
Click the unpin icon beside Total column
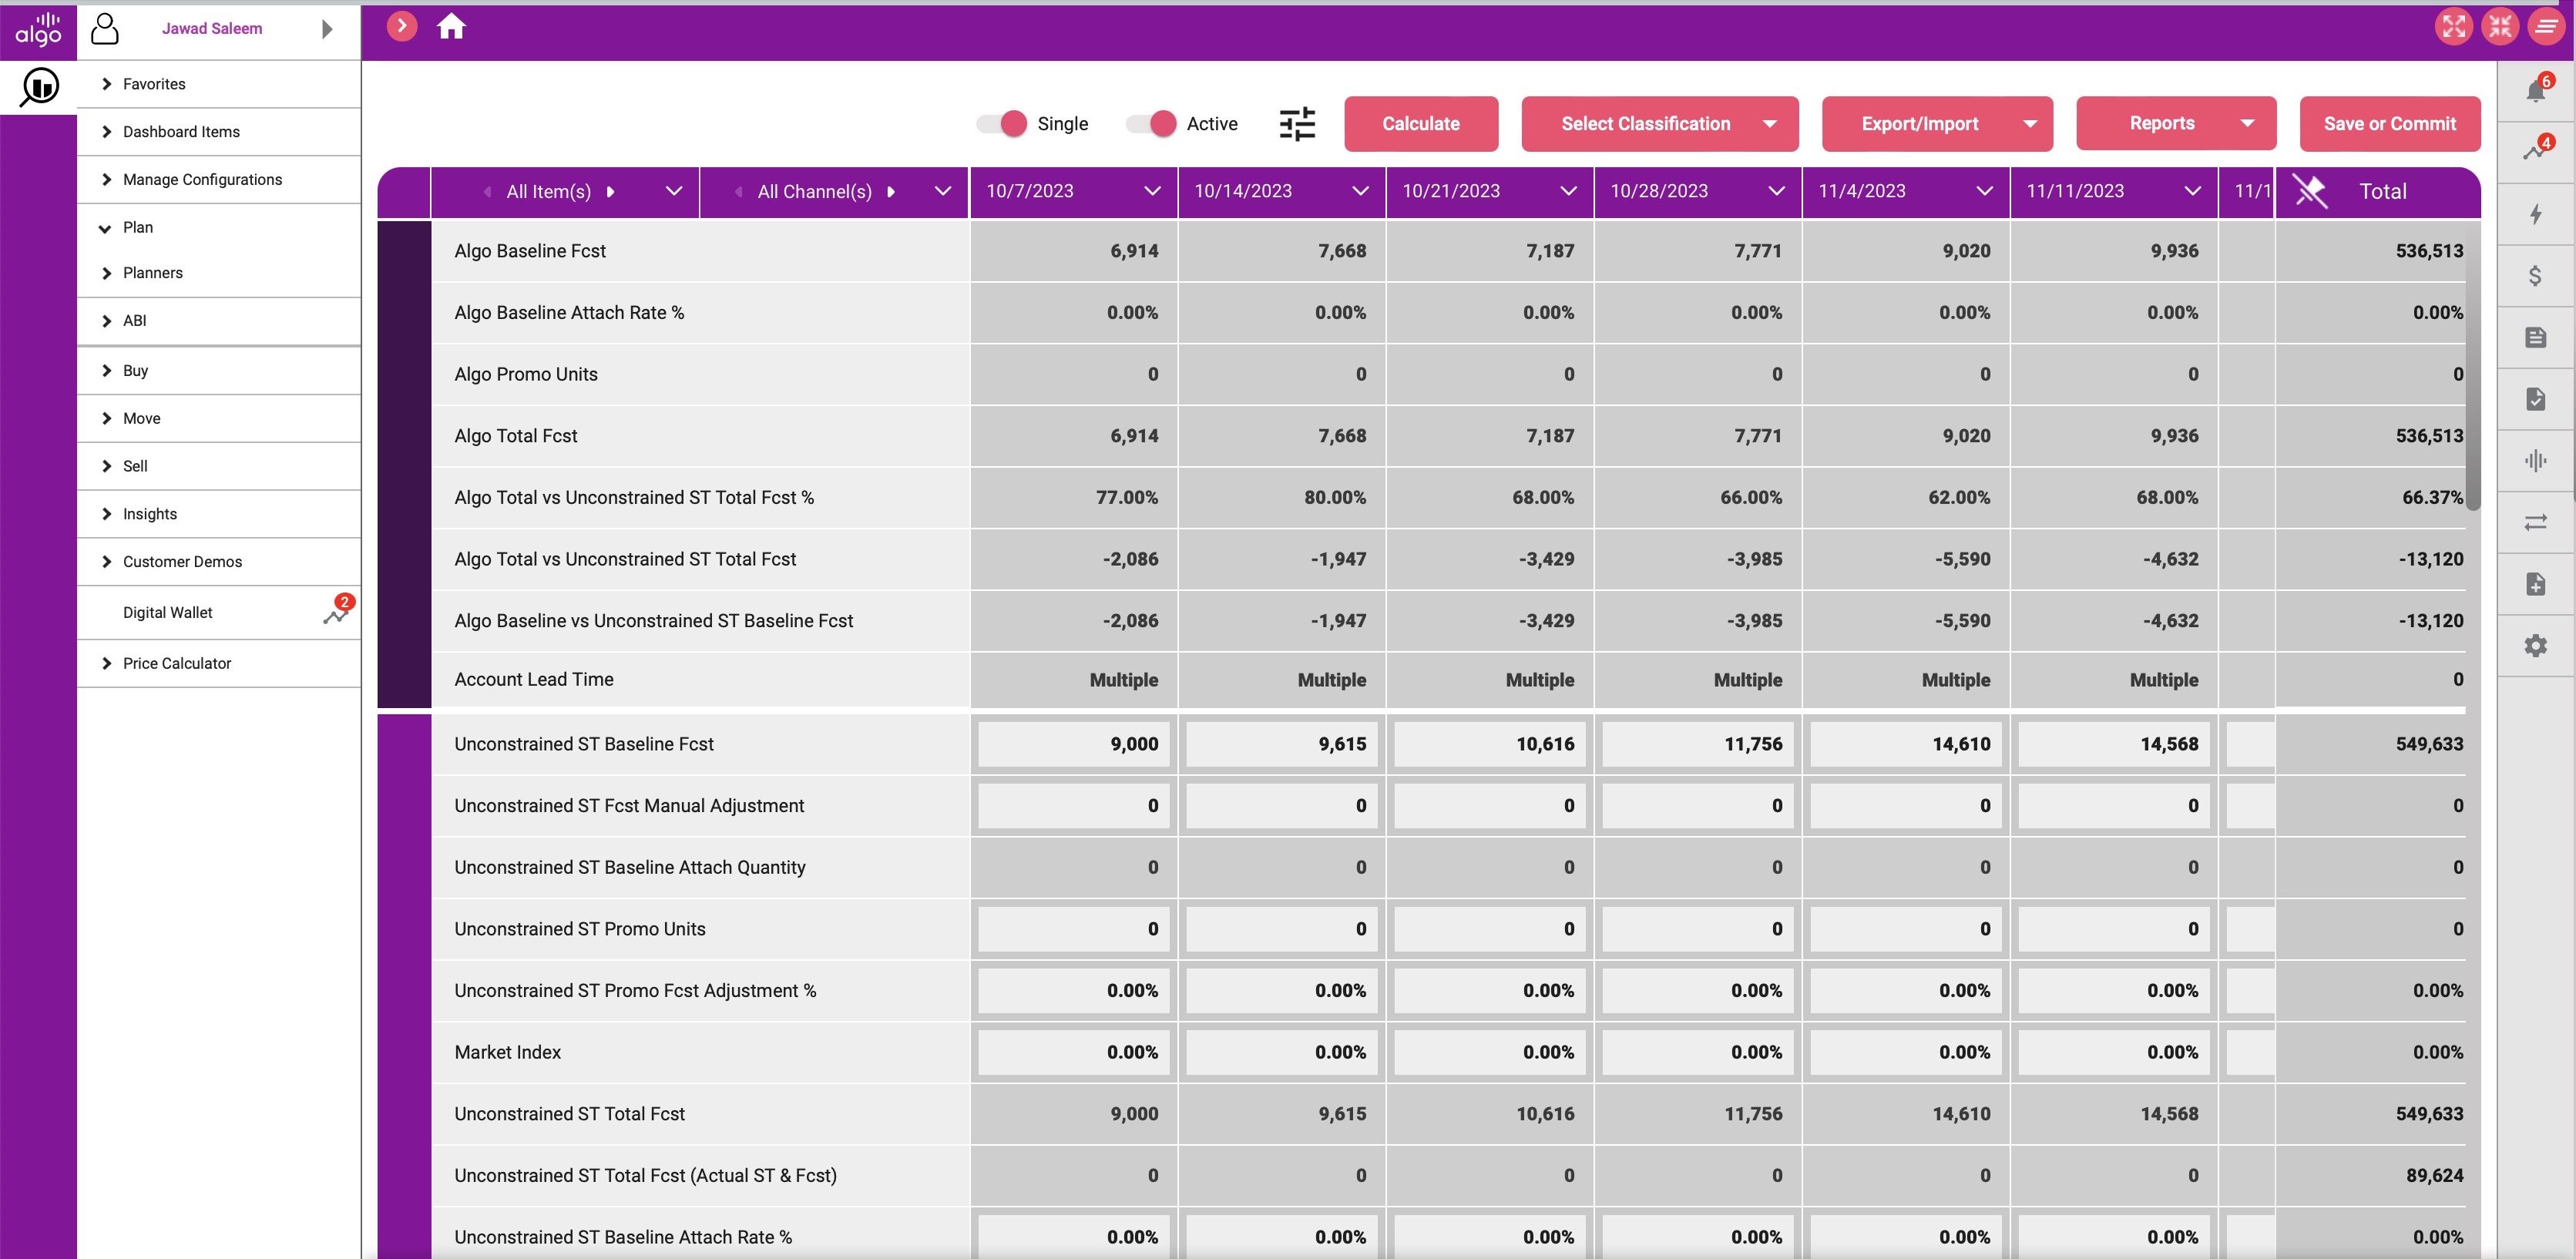[2310, 191]
